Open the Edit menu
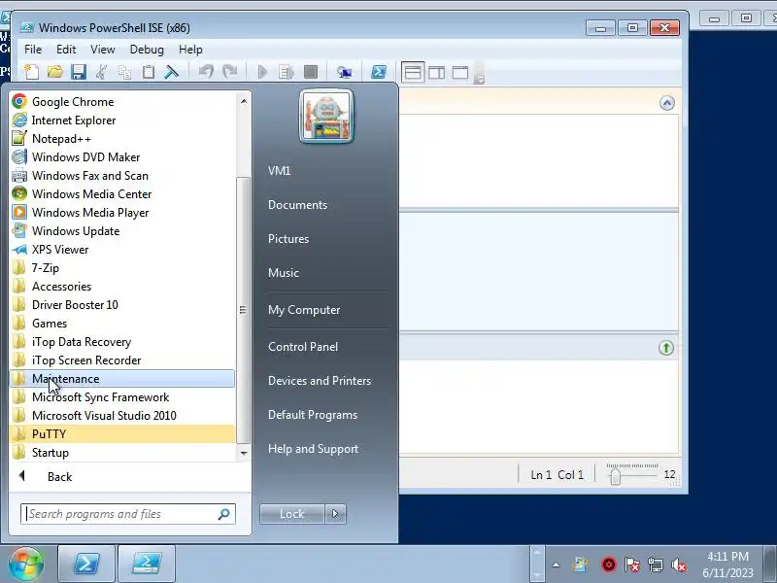 tap(66, 50)
